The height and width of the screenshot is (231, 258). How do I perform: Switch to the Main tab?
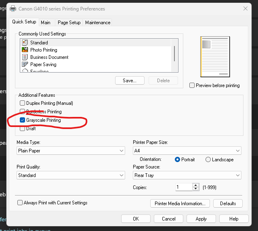[x=47, y=23]
